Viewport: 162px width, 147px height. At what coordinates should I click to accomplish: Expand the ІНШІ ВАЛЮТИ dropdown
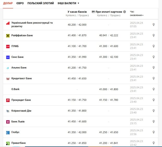click(x=68, y=3)
